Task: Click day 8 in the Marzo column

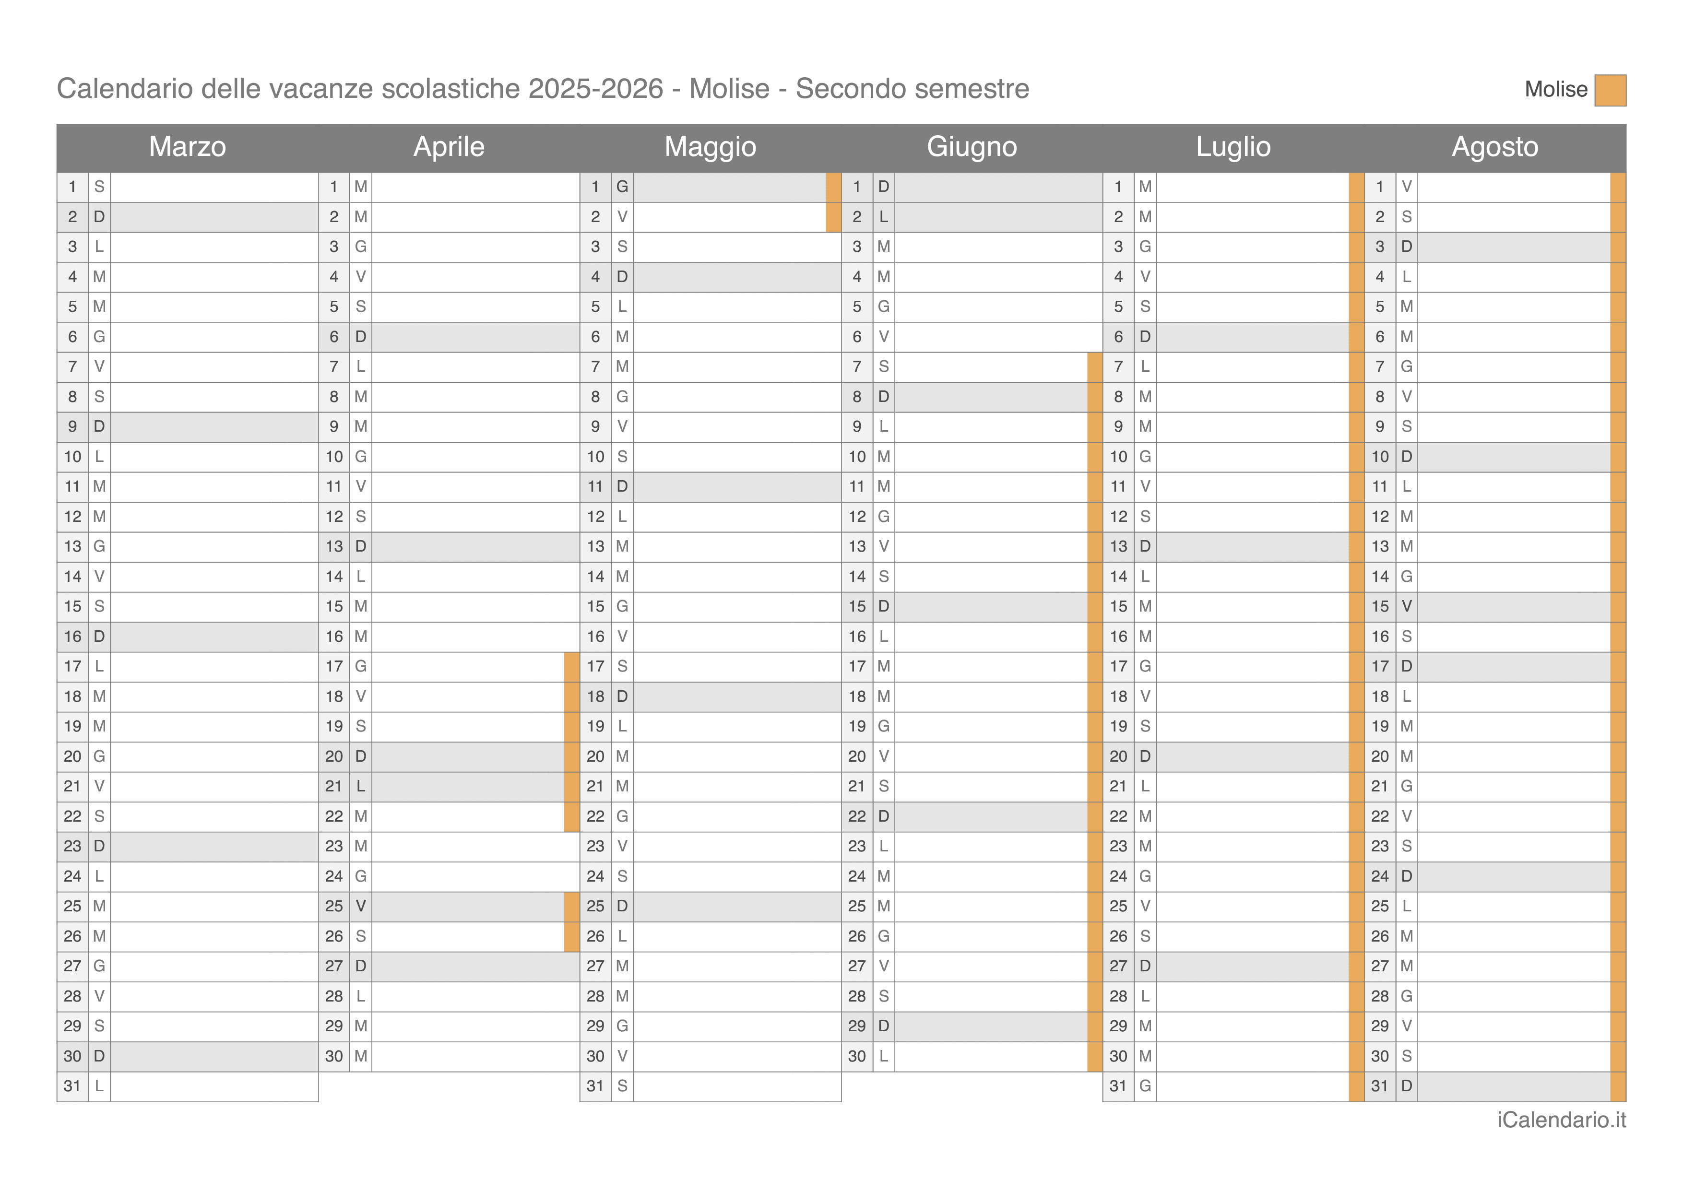Action: click(x=188, y=397)
